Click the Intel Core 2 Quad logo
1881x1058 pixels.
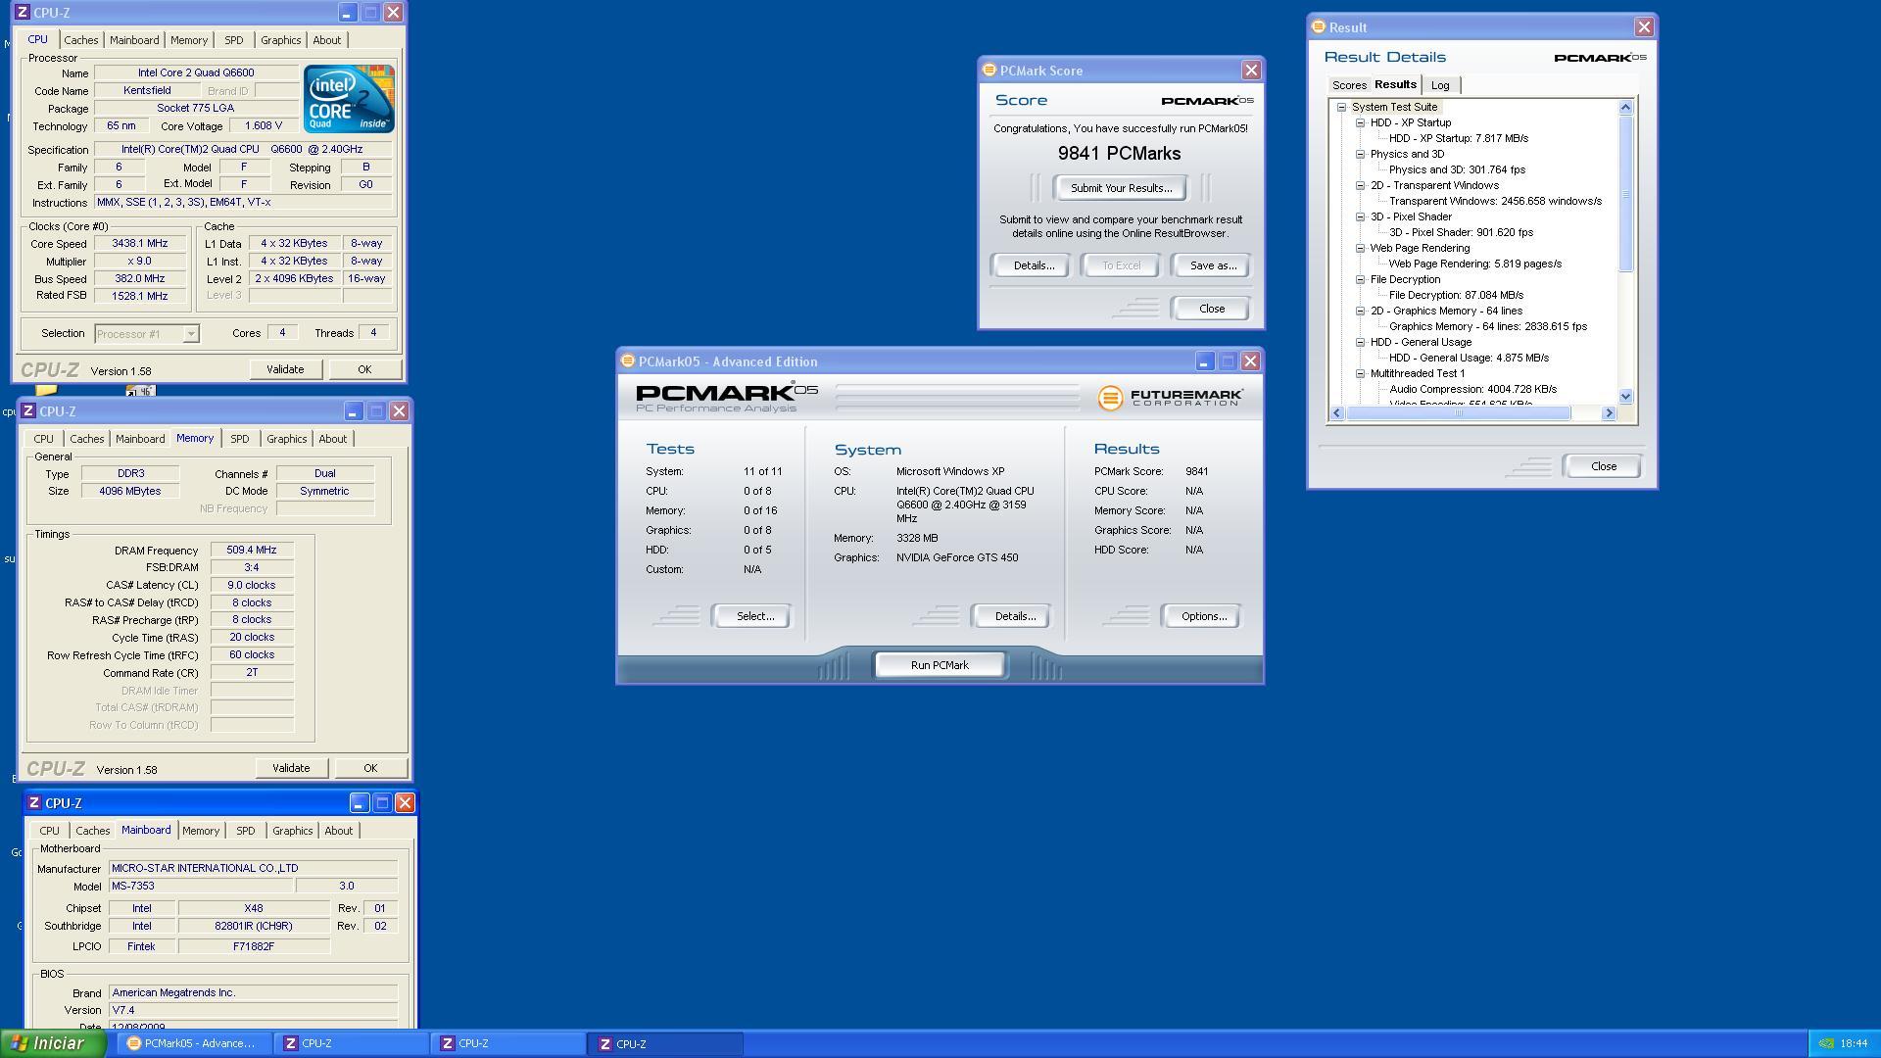click(x=349, y=98)
